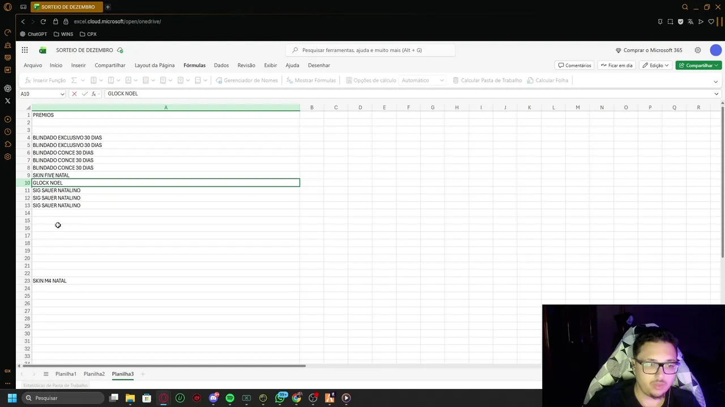
Task: Click the fx insert function icon in formula bar
Action: (94, 94)
